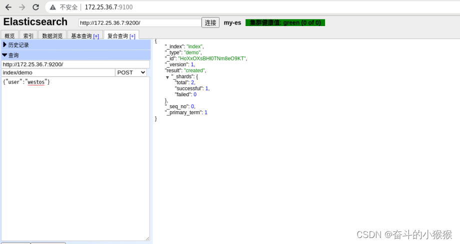Open the 数据浏览 data browser tab
This screenshot has width=460, height=244.
[x=52, y=36]
